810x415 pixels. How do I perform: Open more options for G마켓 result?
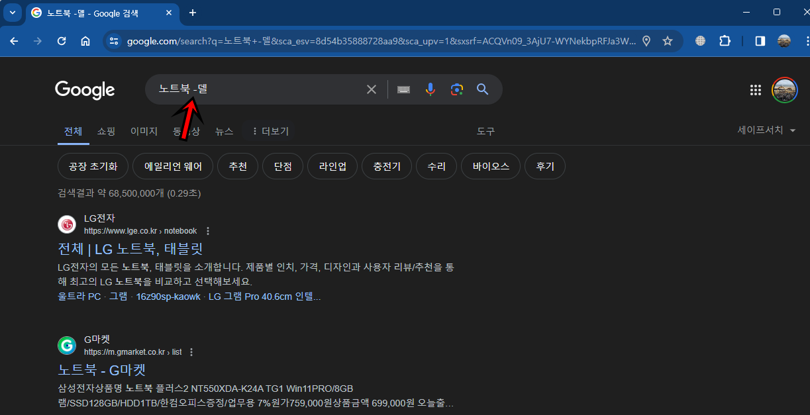192,352
